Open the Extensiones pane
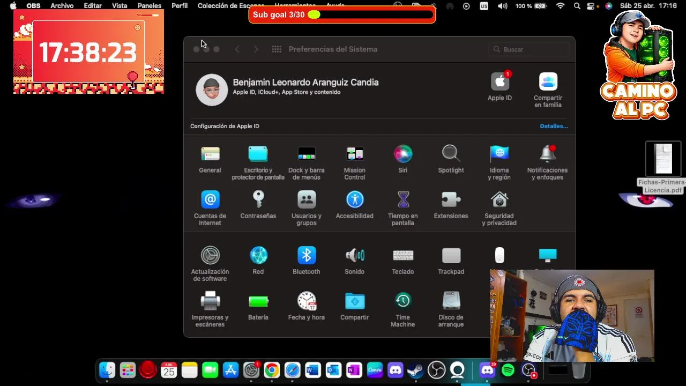 coord(451,205)
